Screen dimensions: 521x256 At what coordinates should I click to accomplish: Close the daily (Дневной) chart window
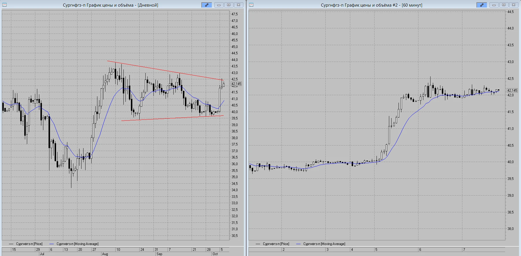[x=238, y=5]
